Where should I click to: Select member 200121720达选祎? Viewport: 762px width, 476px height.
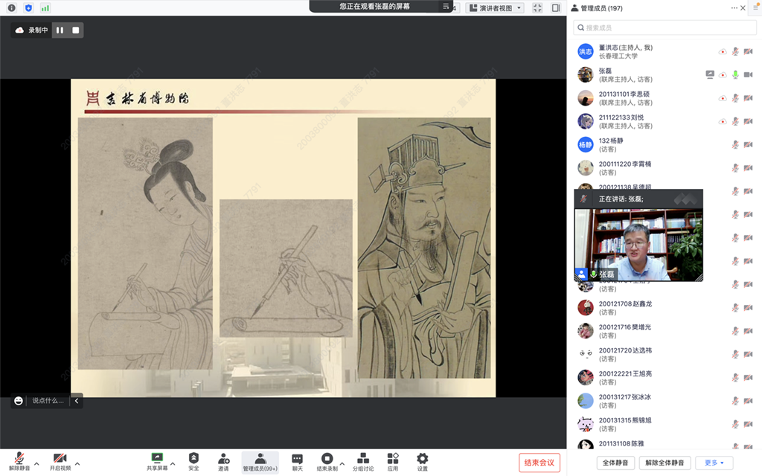[x=665, y=355]
